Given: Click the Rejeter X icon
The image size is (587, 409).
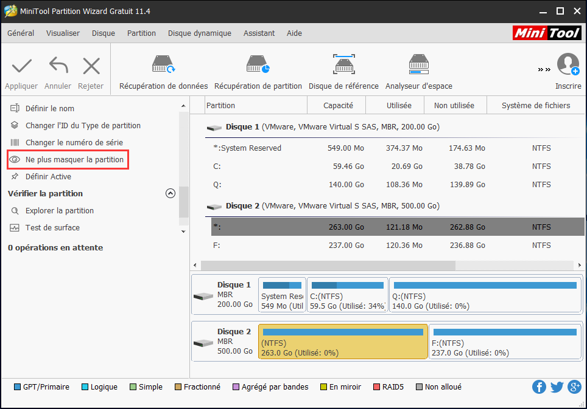Looking at the screenshot, I should (x=91, y=66).
